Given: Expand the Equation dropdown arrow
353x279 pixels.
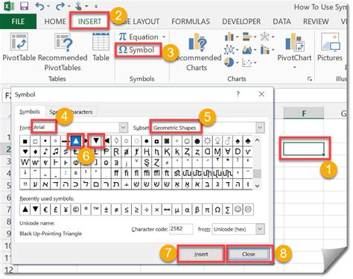Looking at the screenshot, I should (x=164, y=37).
